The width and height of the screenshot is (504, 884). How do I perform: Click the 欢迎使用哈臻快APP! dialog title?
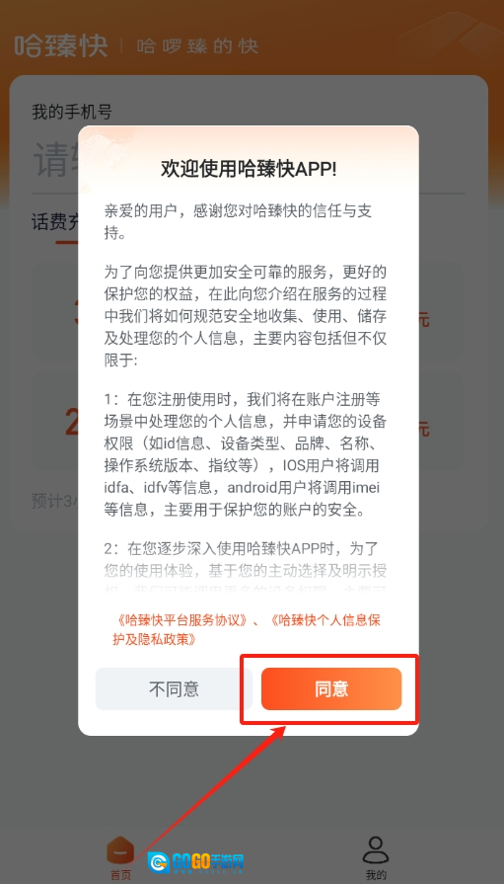tap(249, 169)
